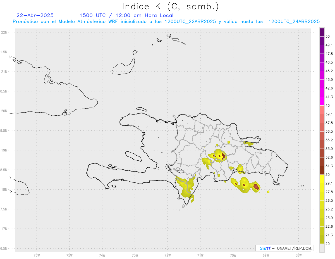Click the '45.2' color scale value
The image size is (335, 259).
click(x=329, y=71)
